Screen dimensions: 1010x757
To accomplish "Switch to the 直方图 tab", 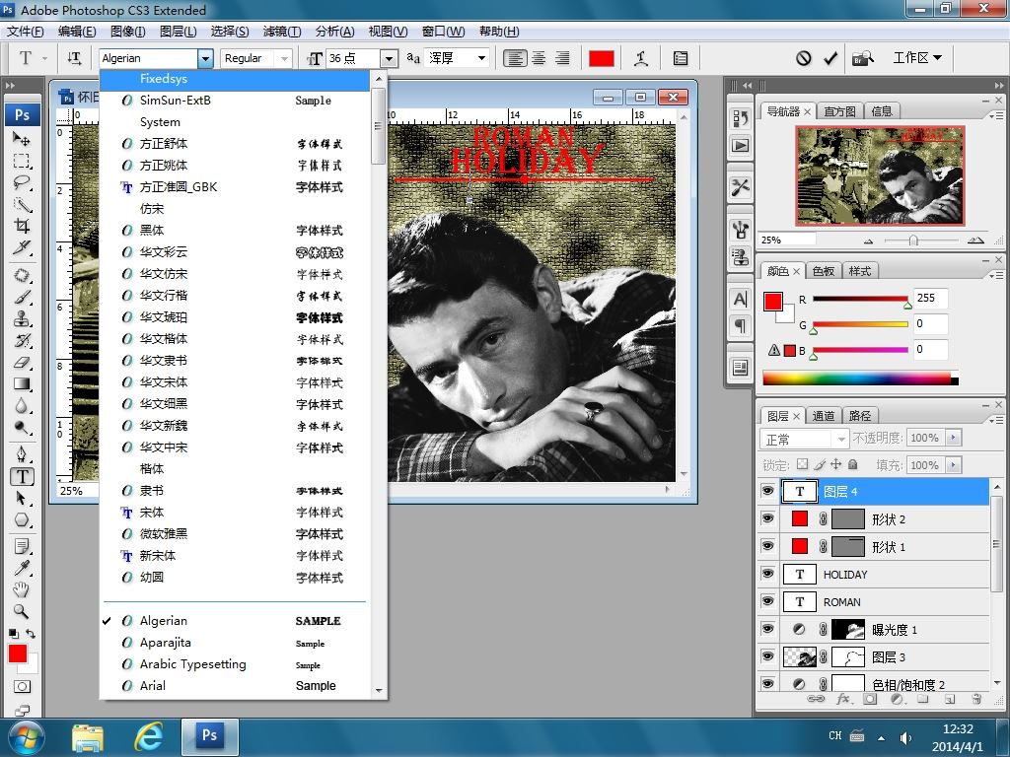I will tap(839, 111).
